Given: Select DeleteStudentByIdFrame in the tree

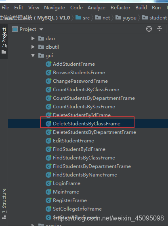Looking at the screenshot, I should click(82, 115).
